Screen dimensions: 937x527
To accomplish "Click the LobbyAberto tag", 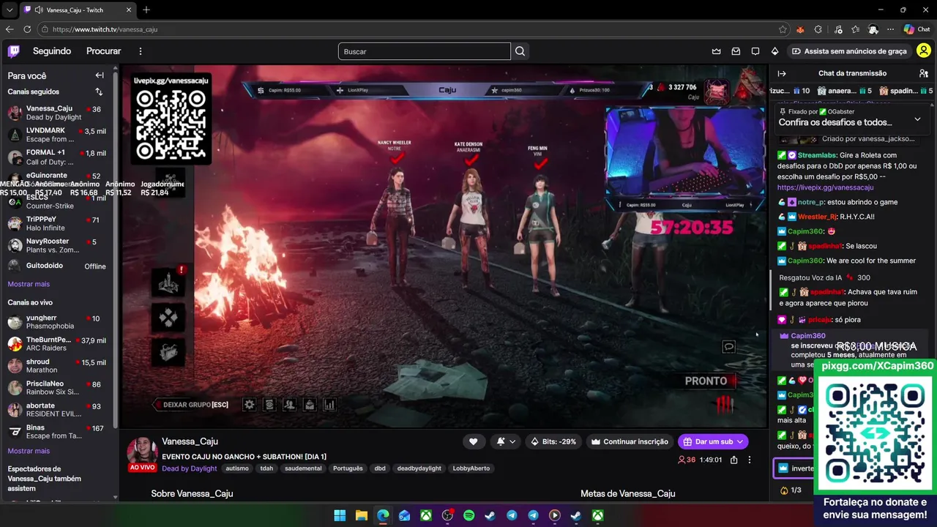I will [471, 468].
